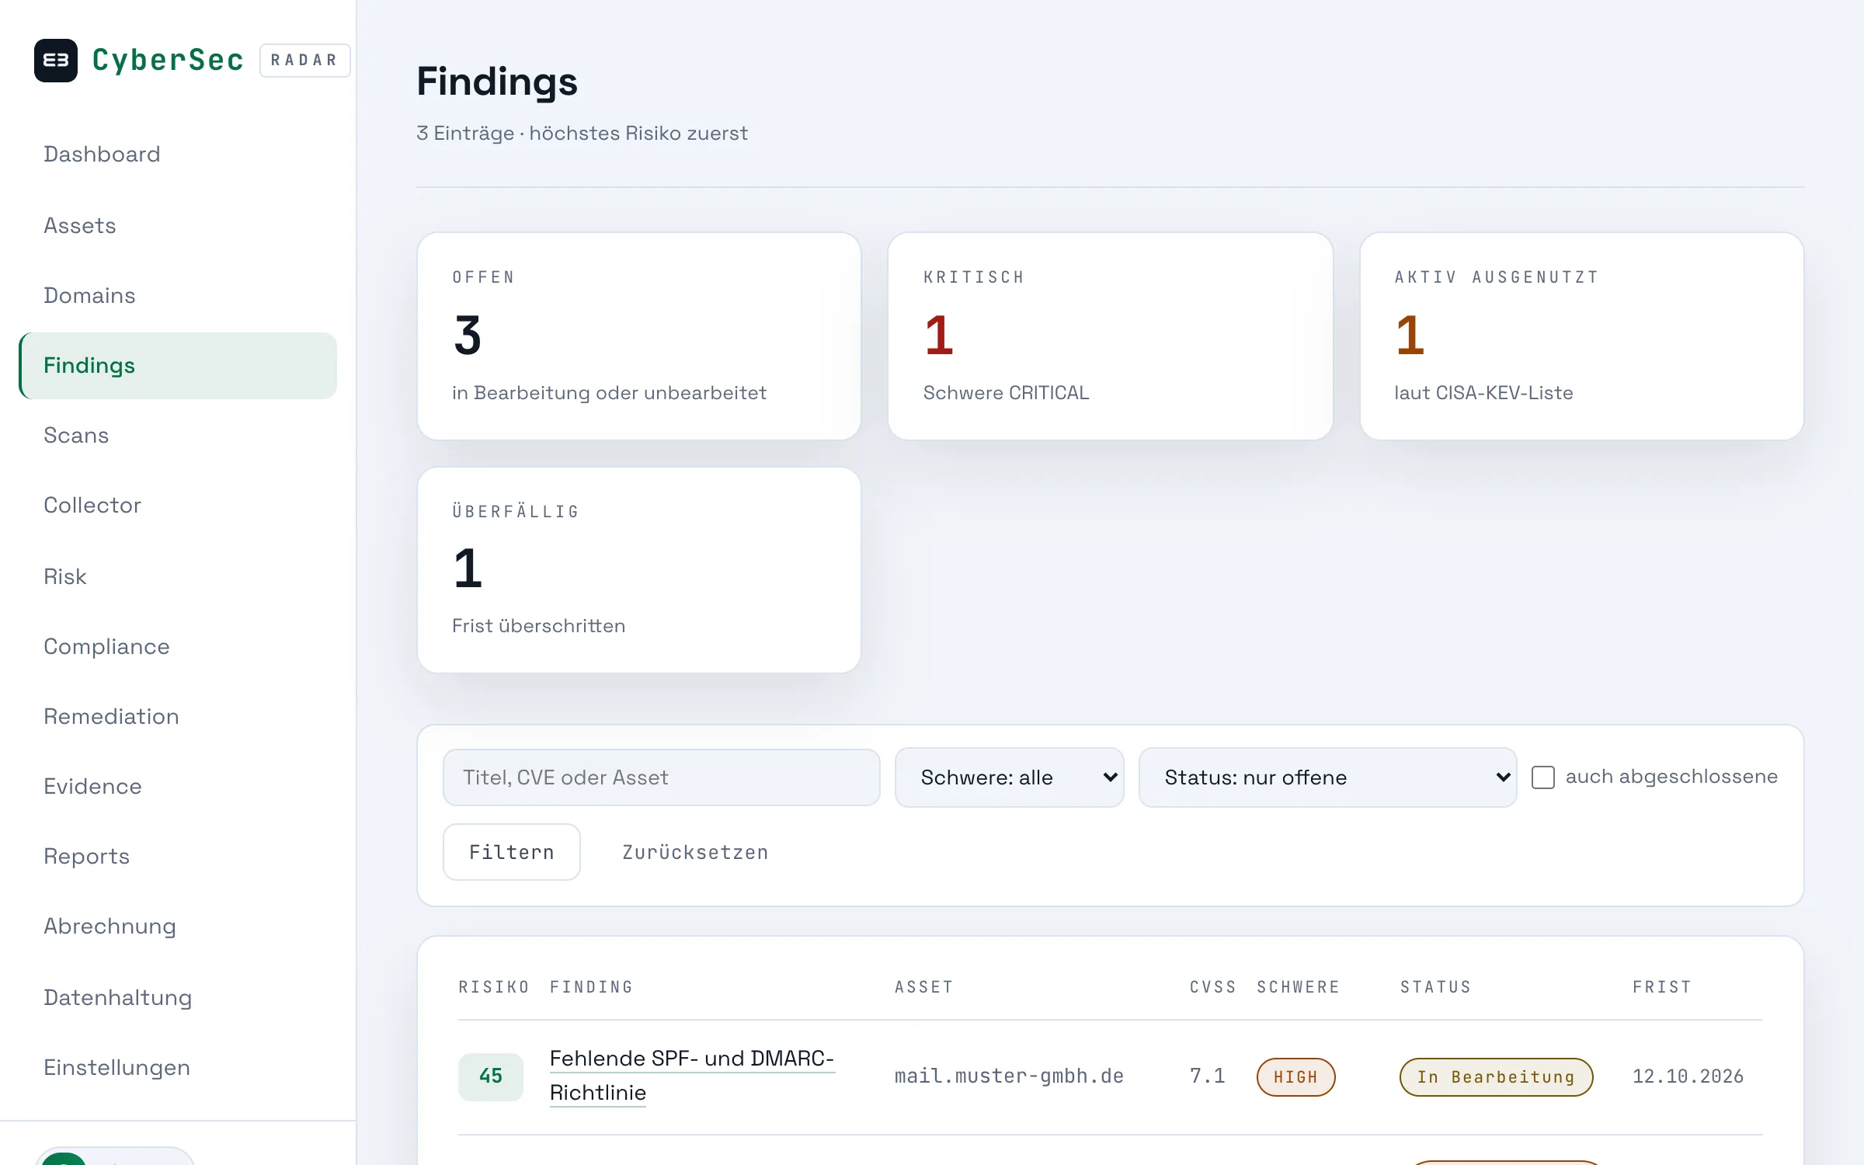1864x1165 pixels.
Task: Click the CVSS value 7.1
Action: [x=1208, y=1076]
